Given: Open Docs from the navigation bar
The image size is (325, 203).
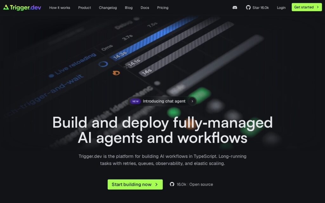Looking at the screenshot, I should (x=145, y=8).
